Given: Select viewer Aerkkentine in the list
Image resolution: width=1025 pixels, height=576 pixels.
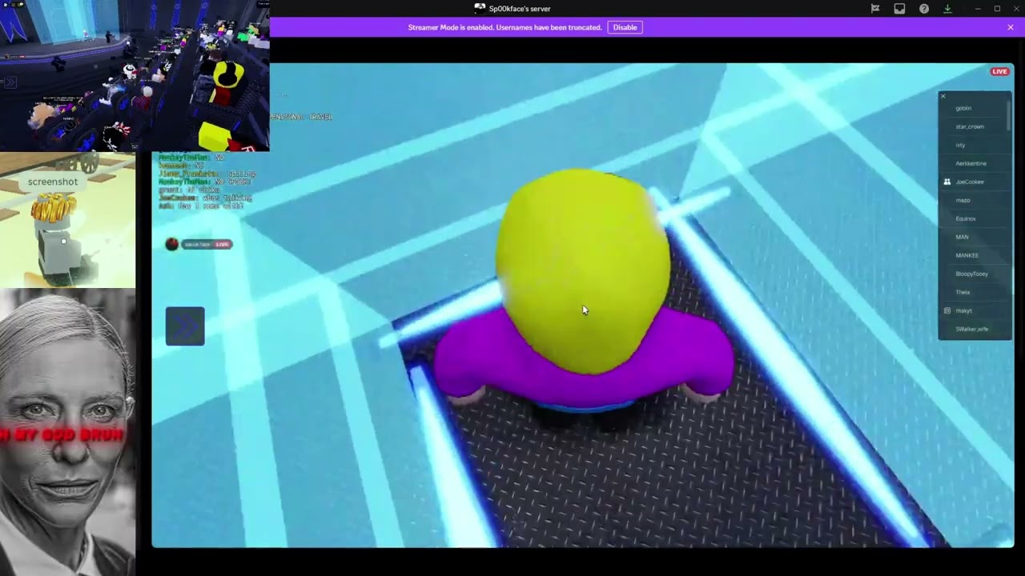Looking at the screenshot, I should click(971, 163).
